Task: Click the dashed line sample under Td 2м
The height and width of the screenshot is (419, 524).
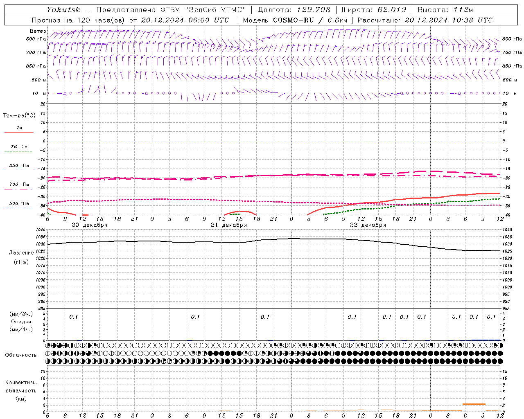Action: (x=18, y=151)
